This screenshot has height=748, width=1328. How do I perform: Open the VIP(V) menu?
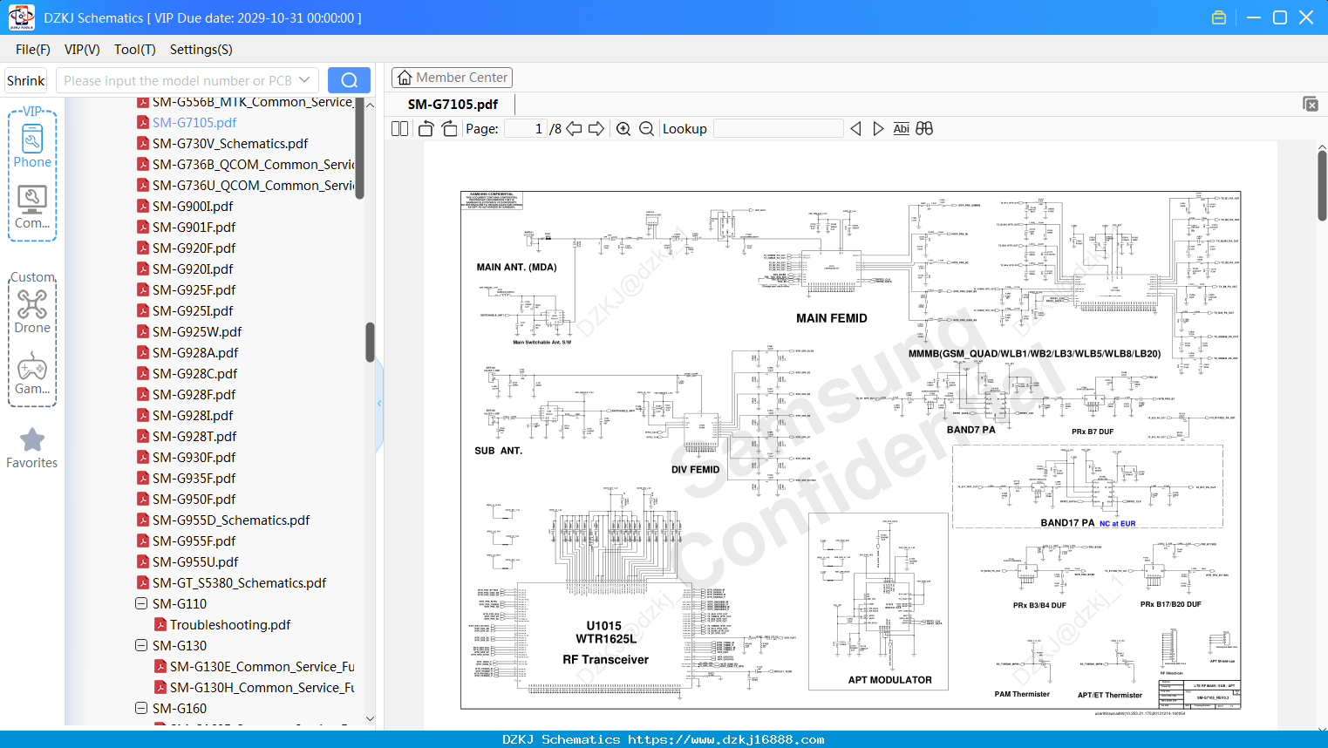click(x=82, y=50)
